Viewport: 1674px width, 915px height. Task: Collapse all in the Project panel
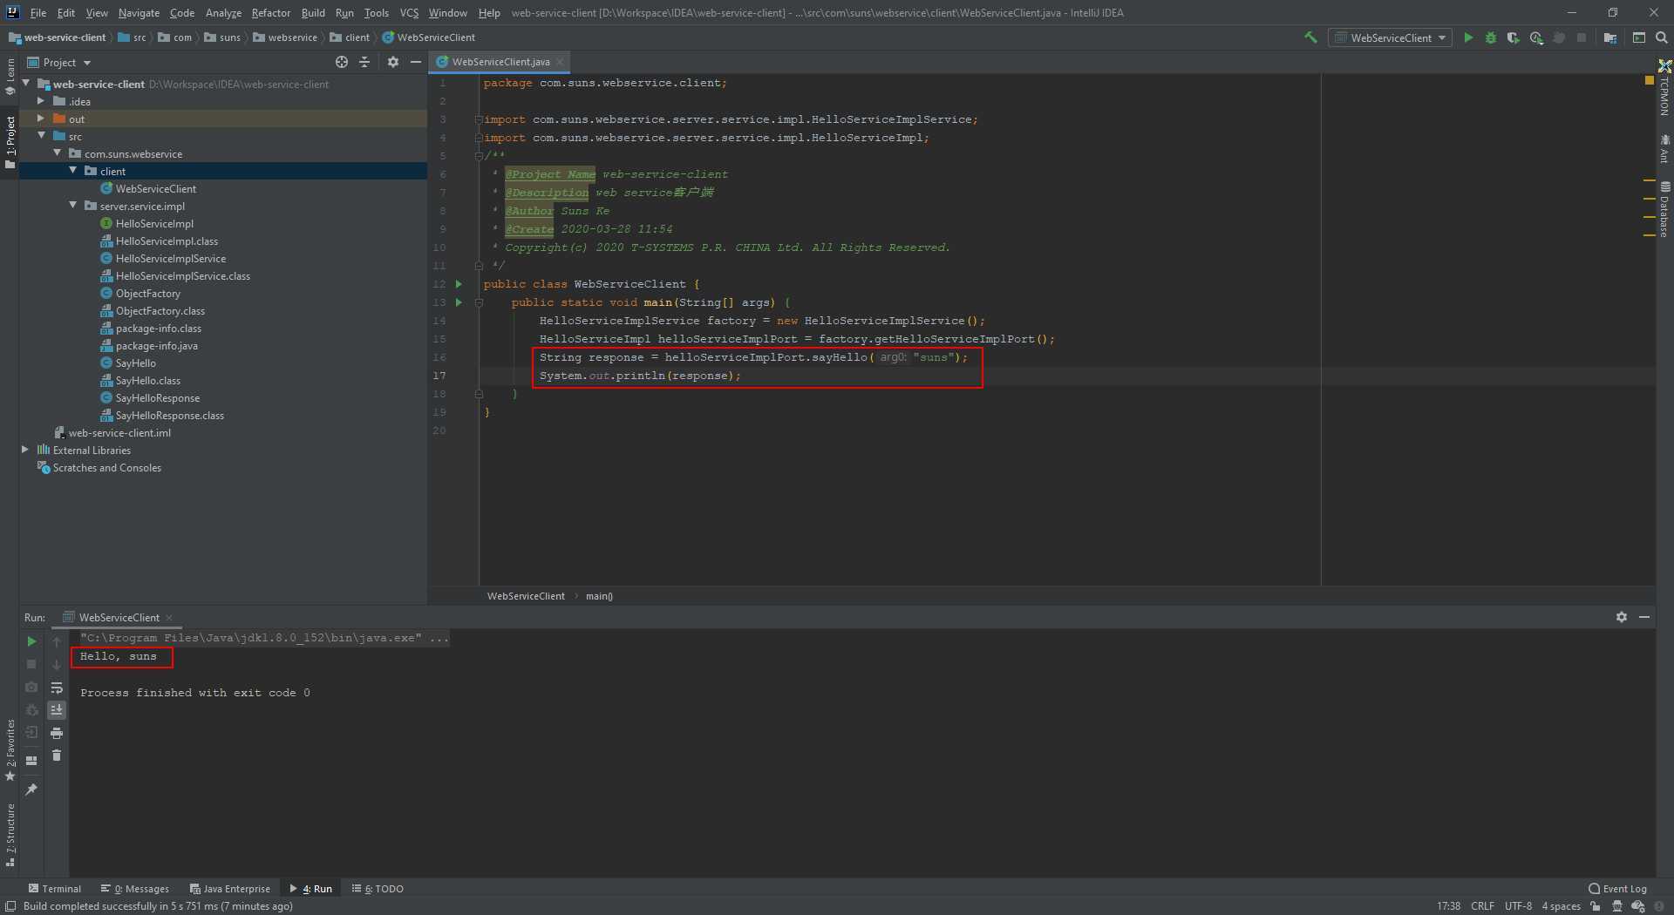[x=364, y=62]
